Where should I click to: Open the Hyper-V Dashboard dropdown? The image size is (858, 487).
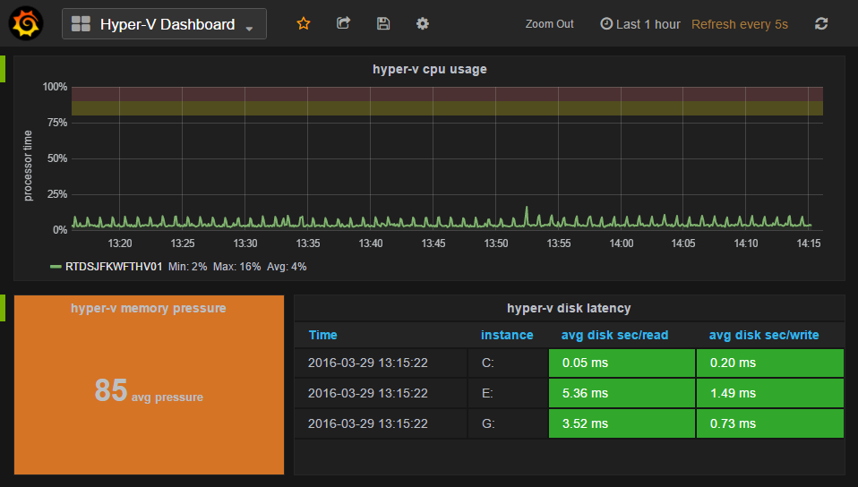(x=248, y=27)
